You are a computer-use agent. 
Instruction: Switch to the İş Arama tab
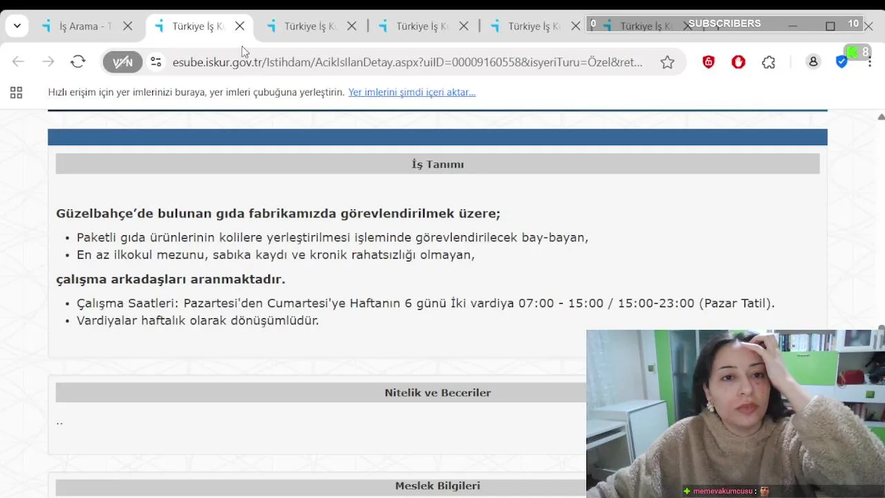[86, 26]
